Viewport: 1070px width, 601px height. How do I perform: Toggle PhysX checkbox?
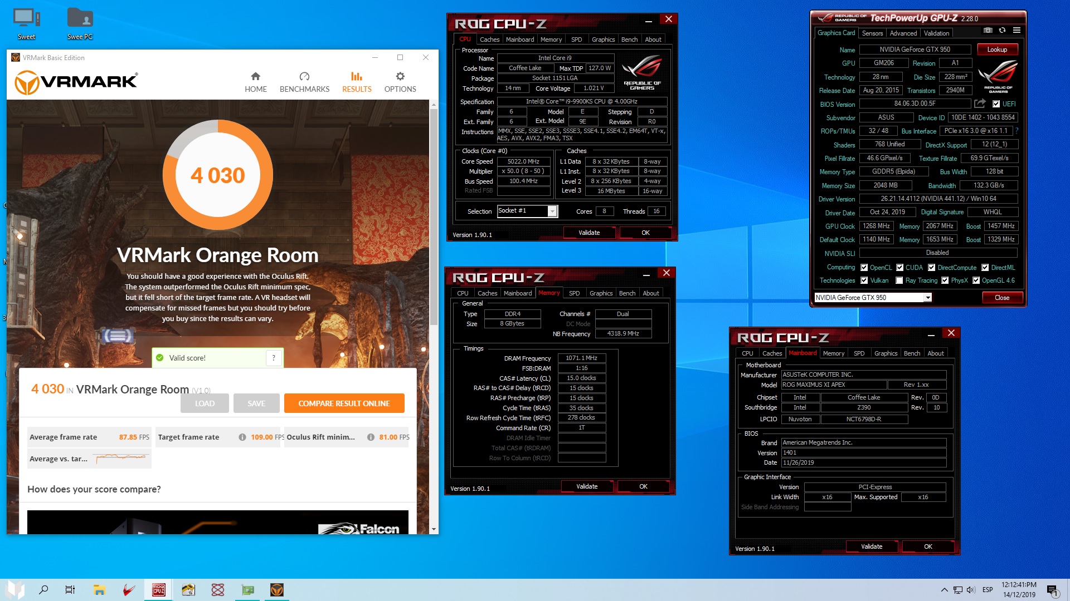tap(945, 280)
